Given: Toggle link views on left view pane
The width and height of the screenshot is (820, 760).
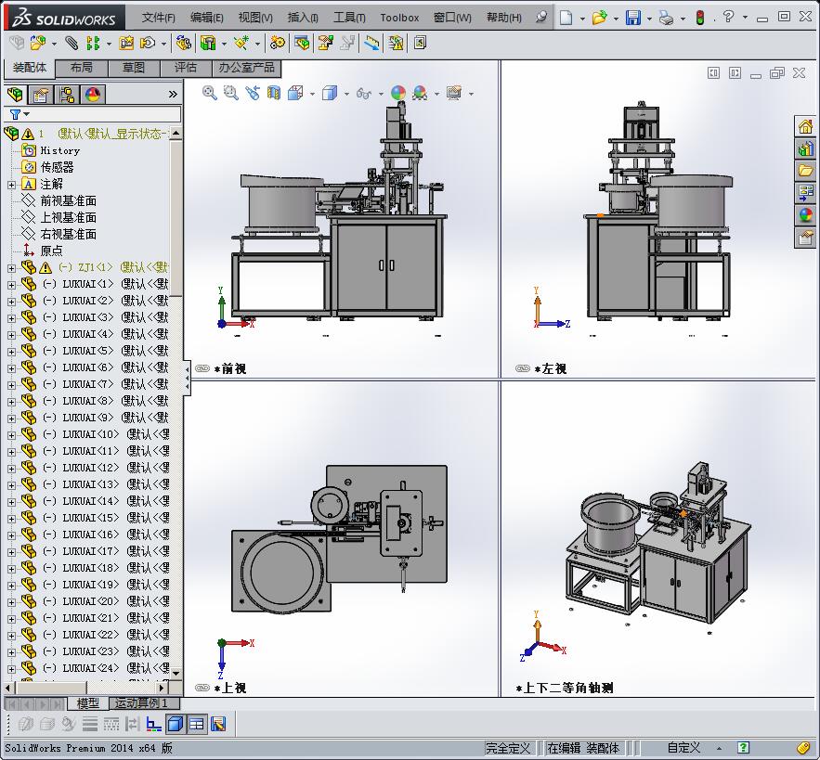Looking at the screenshot, I should (x=523, y=368).
